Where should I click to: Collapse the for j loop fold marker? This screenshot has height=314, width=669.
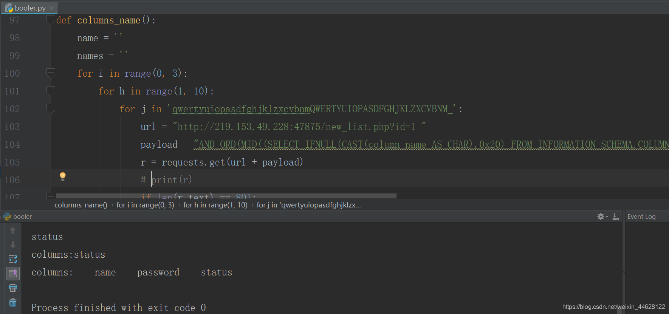(51, 109)
